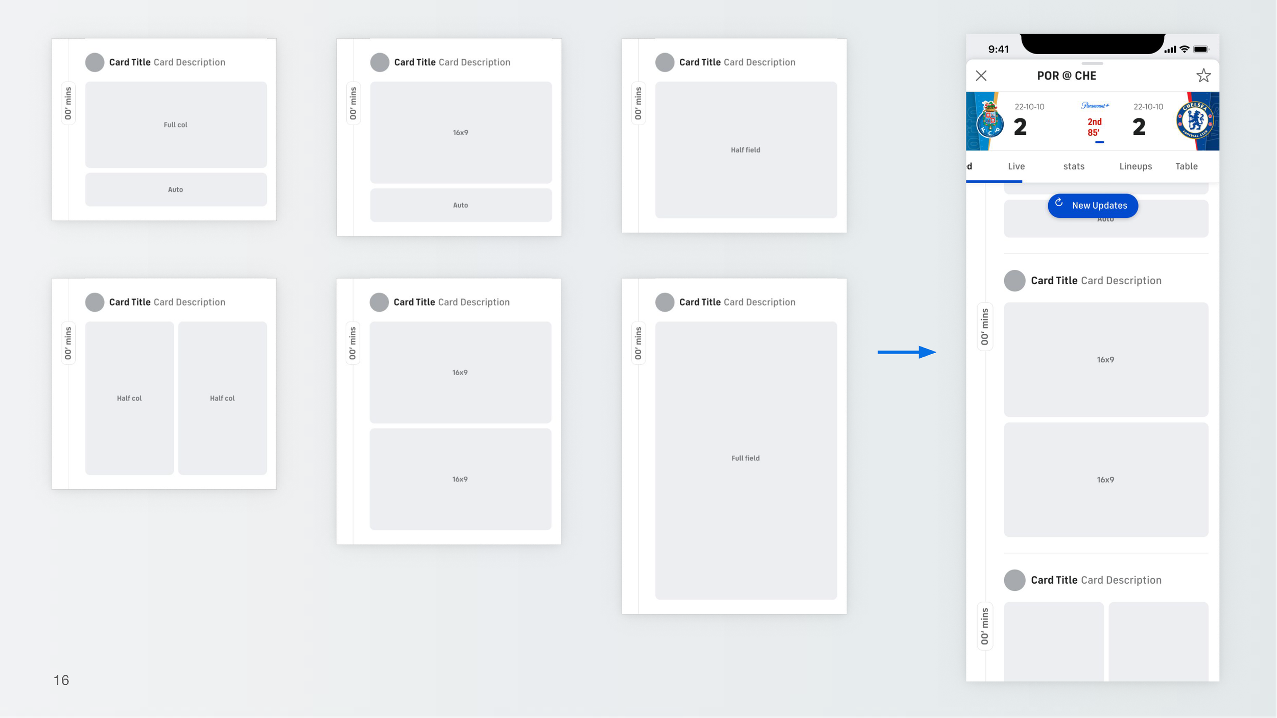Go to the Lineups tab
The width and height of the screenshot is (1277, 718).
click(x=1135, y=166)
